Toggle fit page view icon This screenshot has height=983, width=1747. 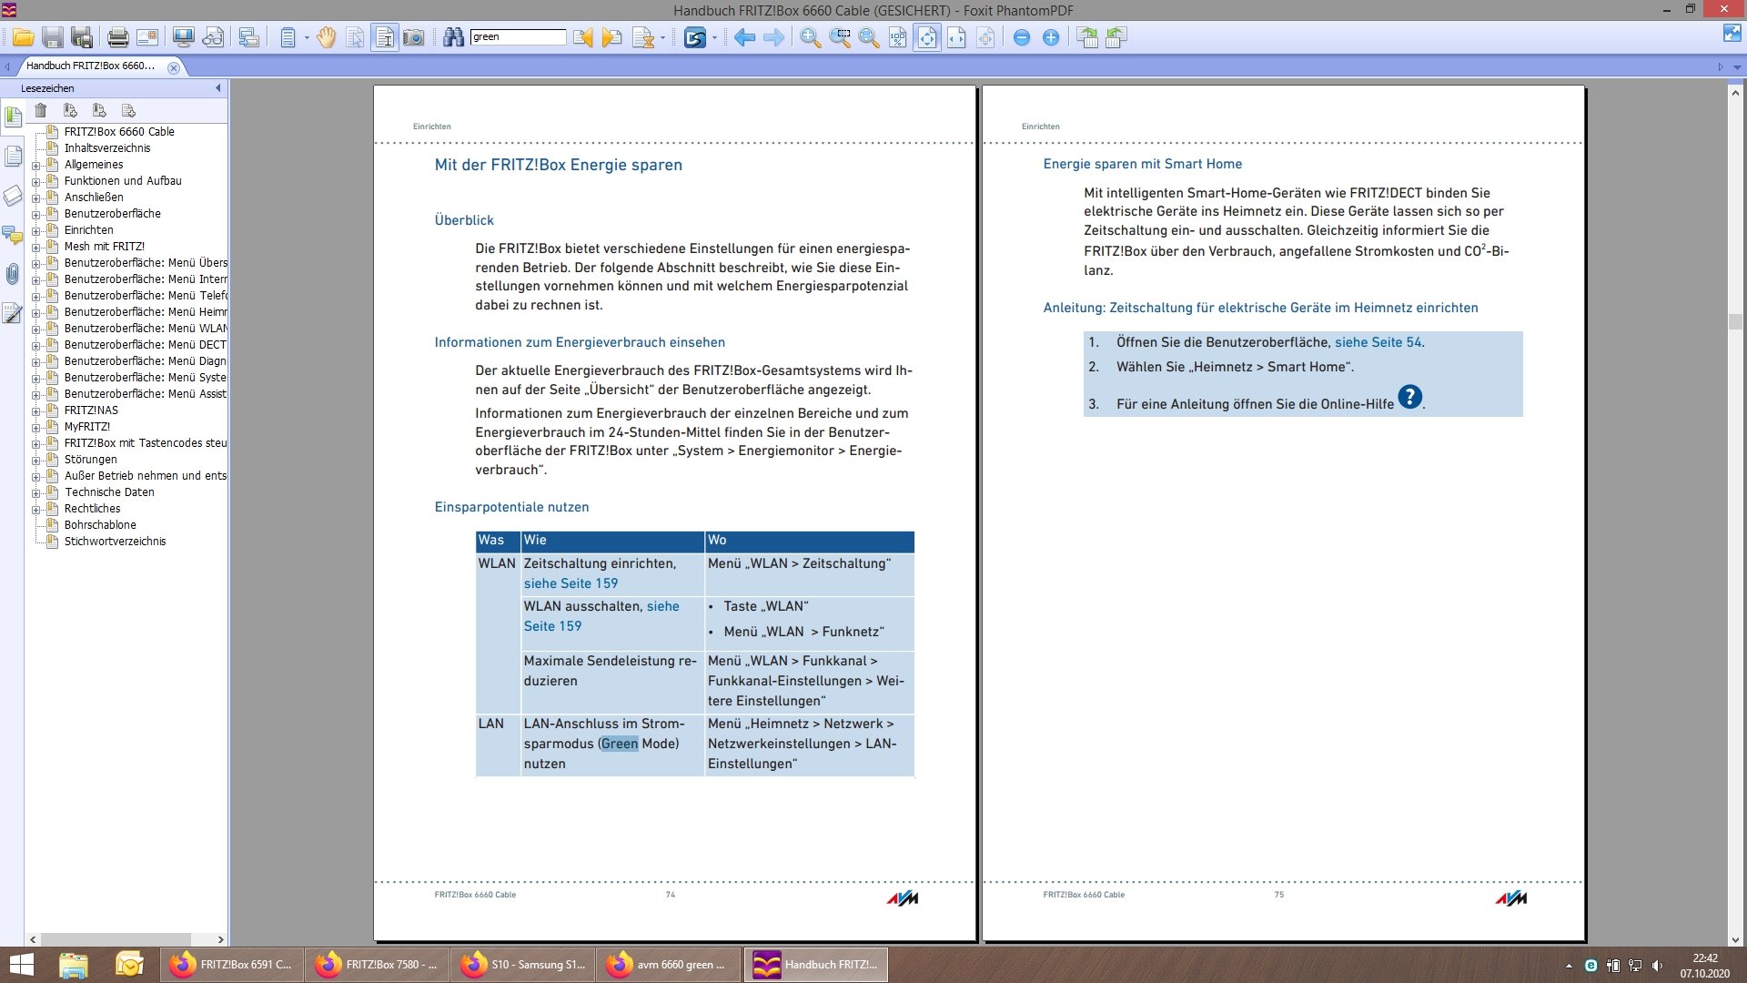tap(927, 37)
